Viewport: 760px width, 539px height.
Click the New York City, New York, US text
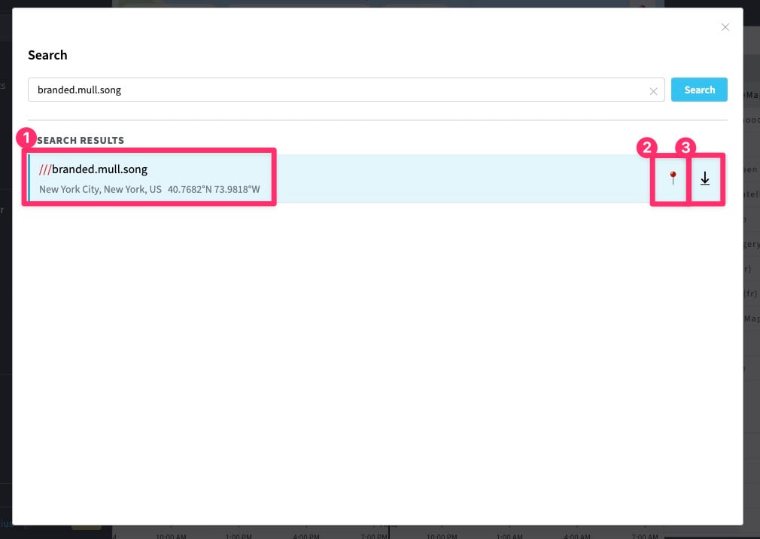coord(100,189)
